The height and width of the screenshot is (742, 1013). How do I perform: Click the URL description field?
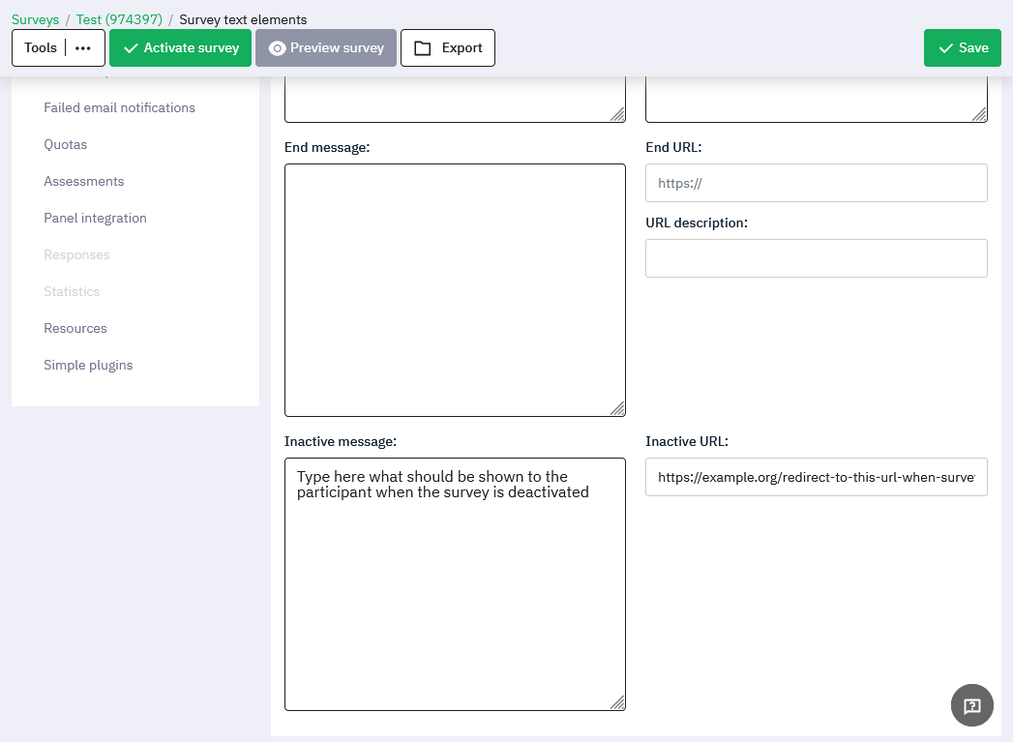point(816,258)
